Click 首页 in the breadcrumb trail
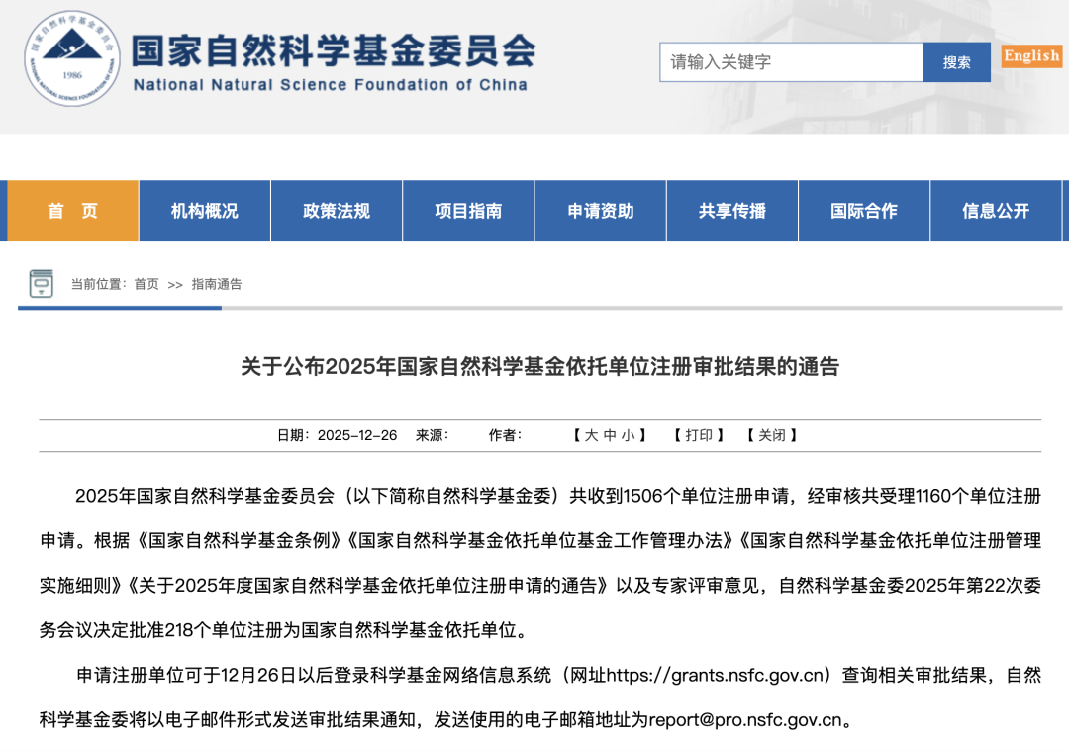Screen dimensions: 1069x753 pyautogui.click(x=146, y=284)
